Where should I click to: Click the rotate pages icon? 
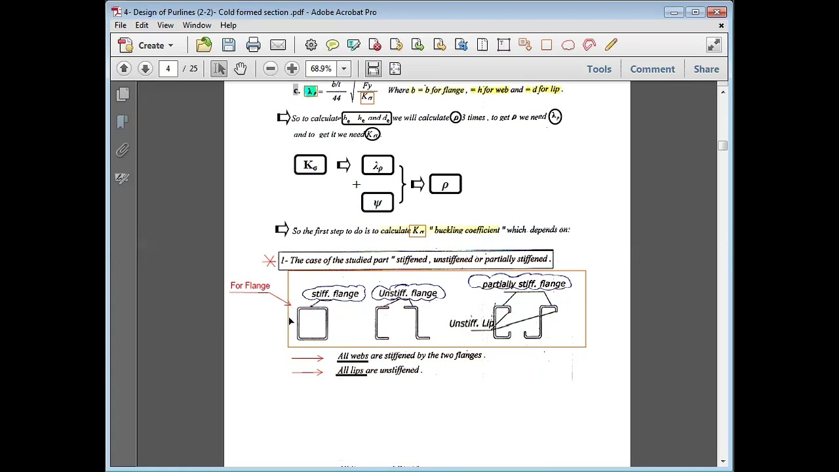coord(397,45)
